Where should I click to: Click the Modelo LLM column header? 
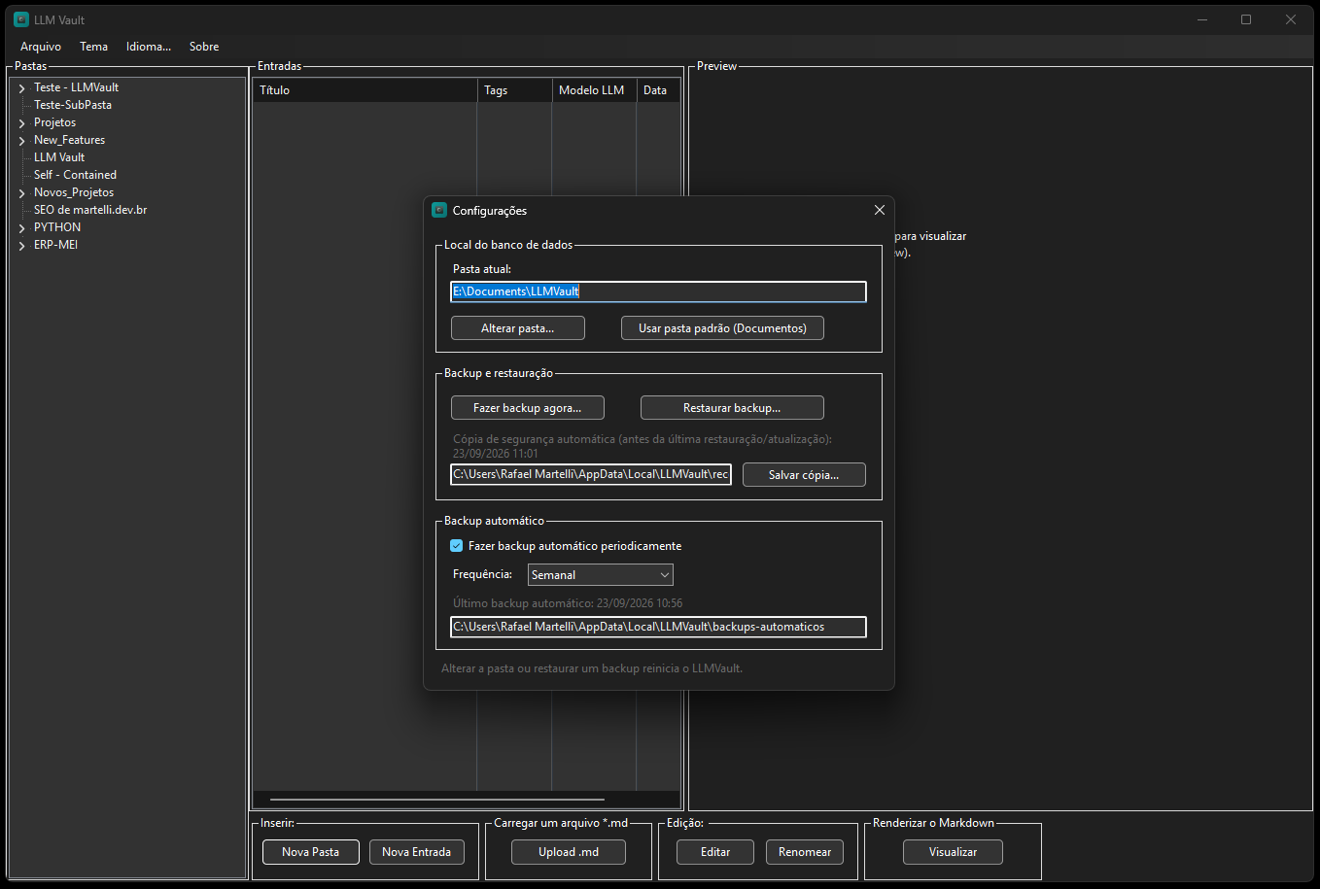(594, 90)
